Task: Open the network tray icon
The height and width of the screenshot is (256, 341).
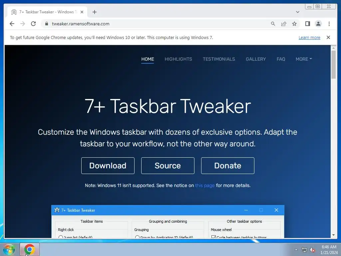Action: [304, 250]
